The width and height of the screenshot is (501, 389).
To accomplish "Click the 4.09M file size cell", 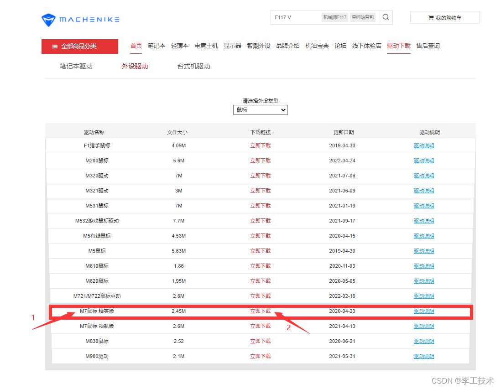I will point(178,145).
